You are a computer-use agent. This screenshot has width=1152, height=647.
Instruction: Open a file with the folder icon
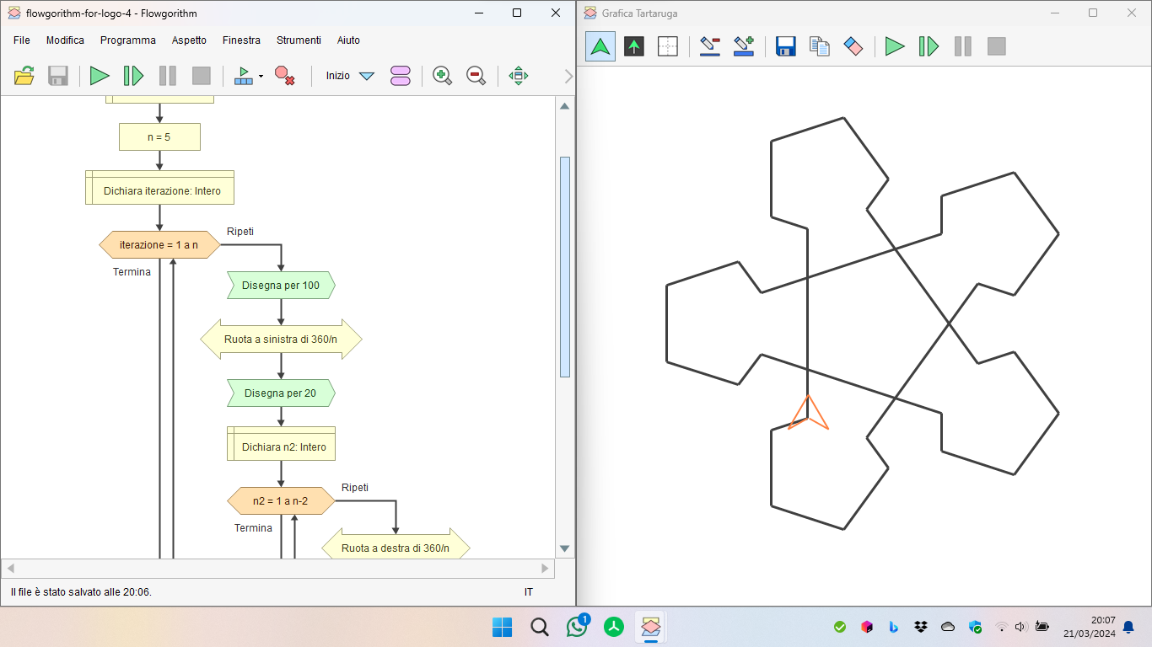[24, 76]
